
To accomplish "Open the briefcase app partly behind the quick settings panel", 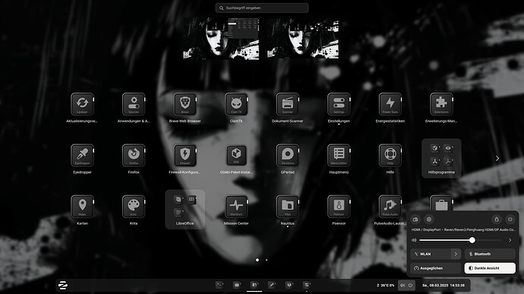I will (x=441, y=203).
